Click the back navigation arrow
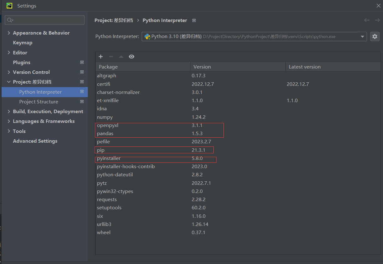 click(367, 20)
